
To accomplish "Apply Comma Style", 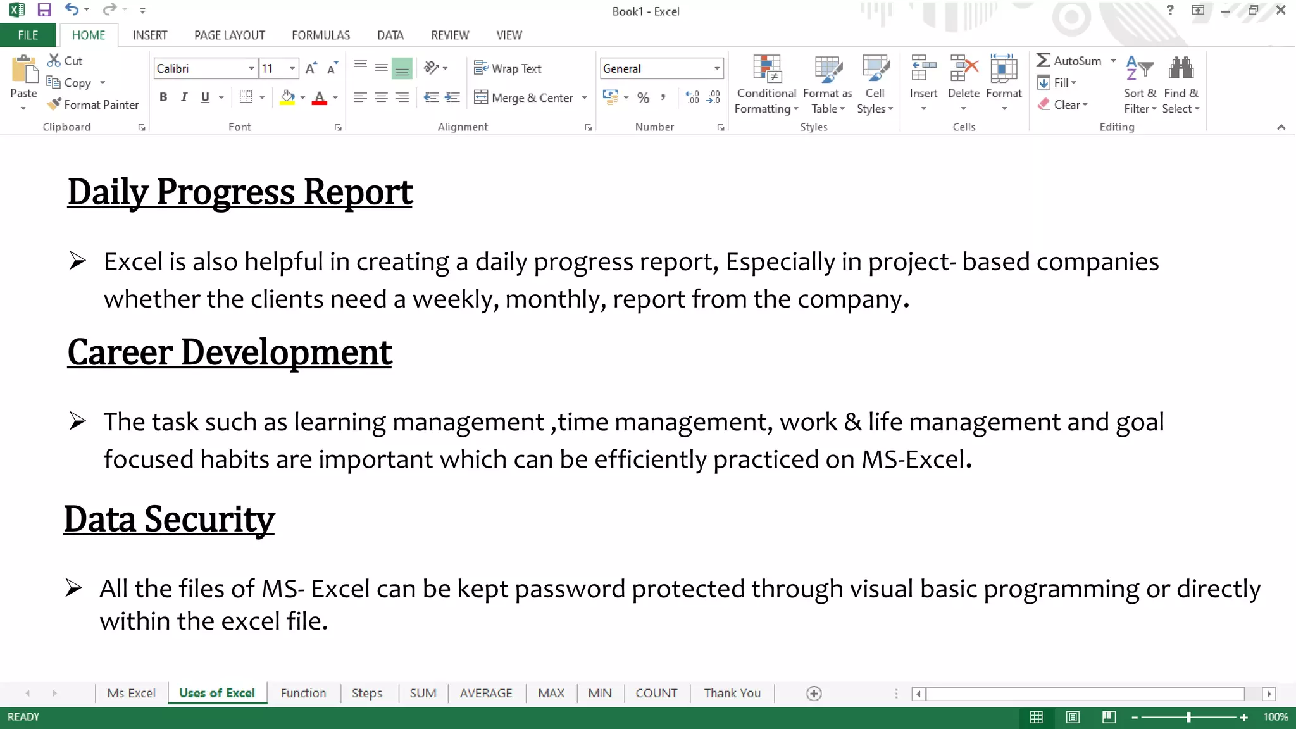I will coord(663,97).
